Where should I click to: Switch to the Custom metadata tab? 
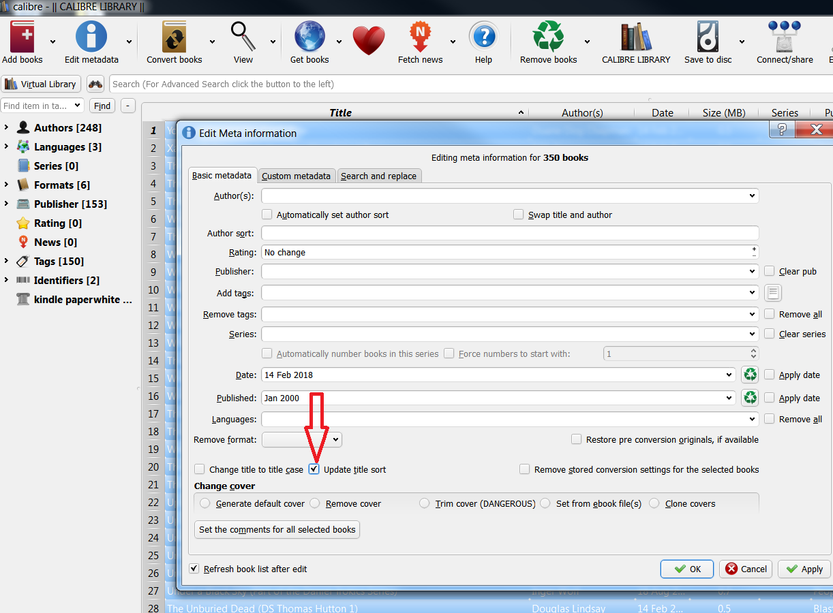click(x=297, y=176)
